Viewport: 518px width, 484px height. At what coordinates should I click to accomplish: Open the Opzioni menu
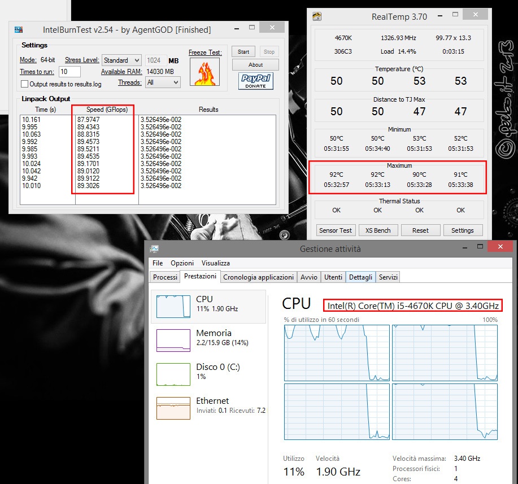(182, 263)
